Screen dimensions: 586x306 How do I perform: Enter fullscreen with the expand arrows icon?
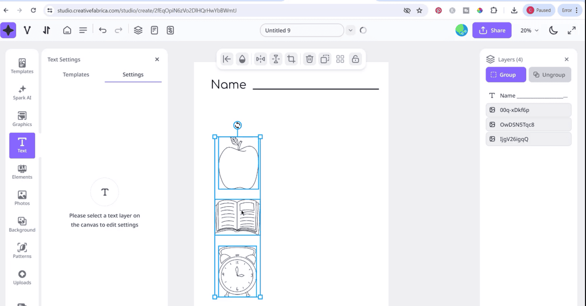click(x=572, y=31)
